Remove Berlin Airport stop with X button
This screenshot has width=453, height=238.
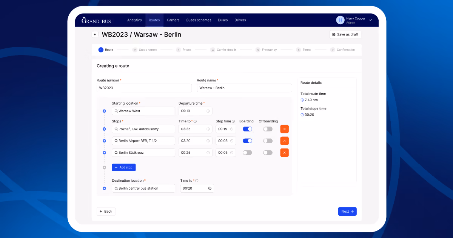pyautogui.click(x=284, y=141)
